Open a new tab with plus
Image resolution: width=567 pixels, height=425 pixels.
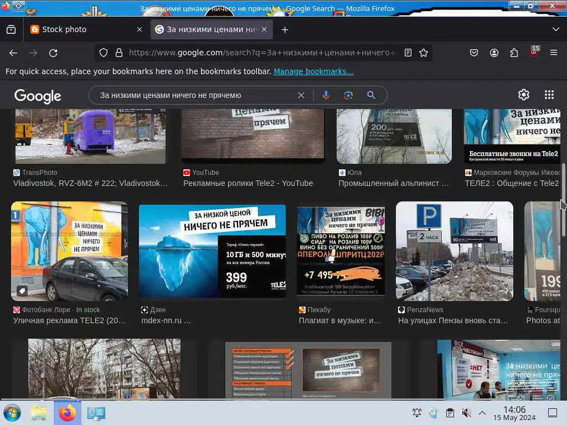285,30
